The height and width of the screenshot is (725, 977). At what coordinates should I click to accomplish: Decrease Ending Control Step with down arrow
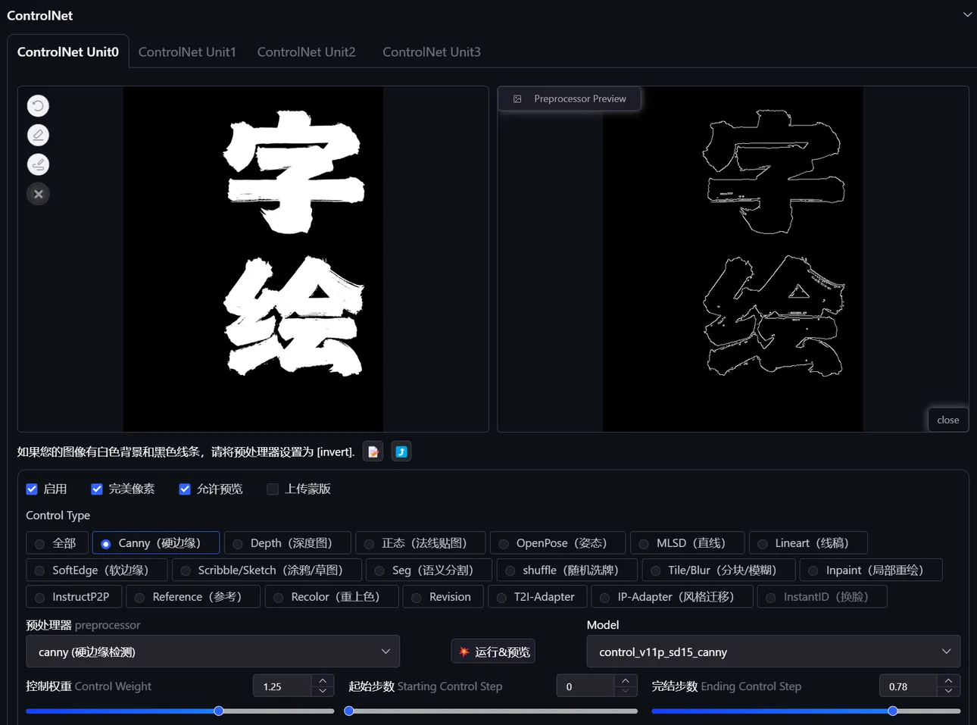pos(949,692)
